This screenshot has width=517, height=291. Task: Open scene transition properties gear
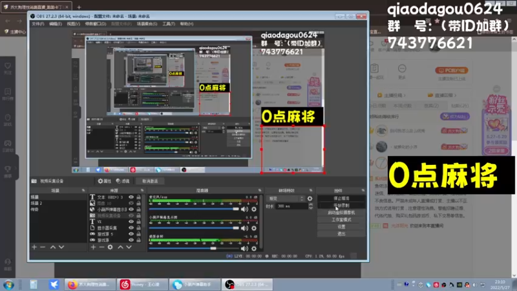tap(310, 199)
